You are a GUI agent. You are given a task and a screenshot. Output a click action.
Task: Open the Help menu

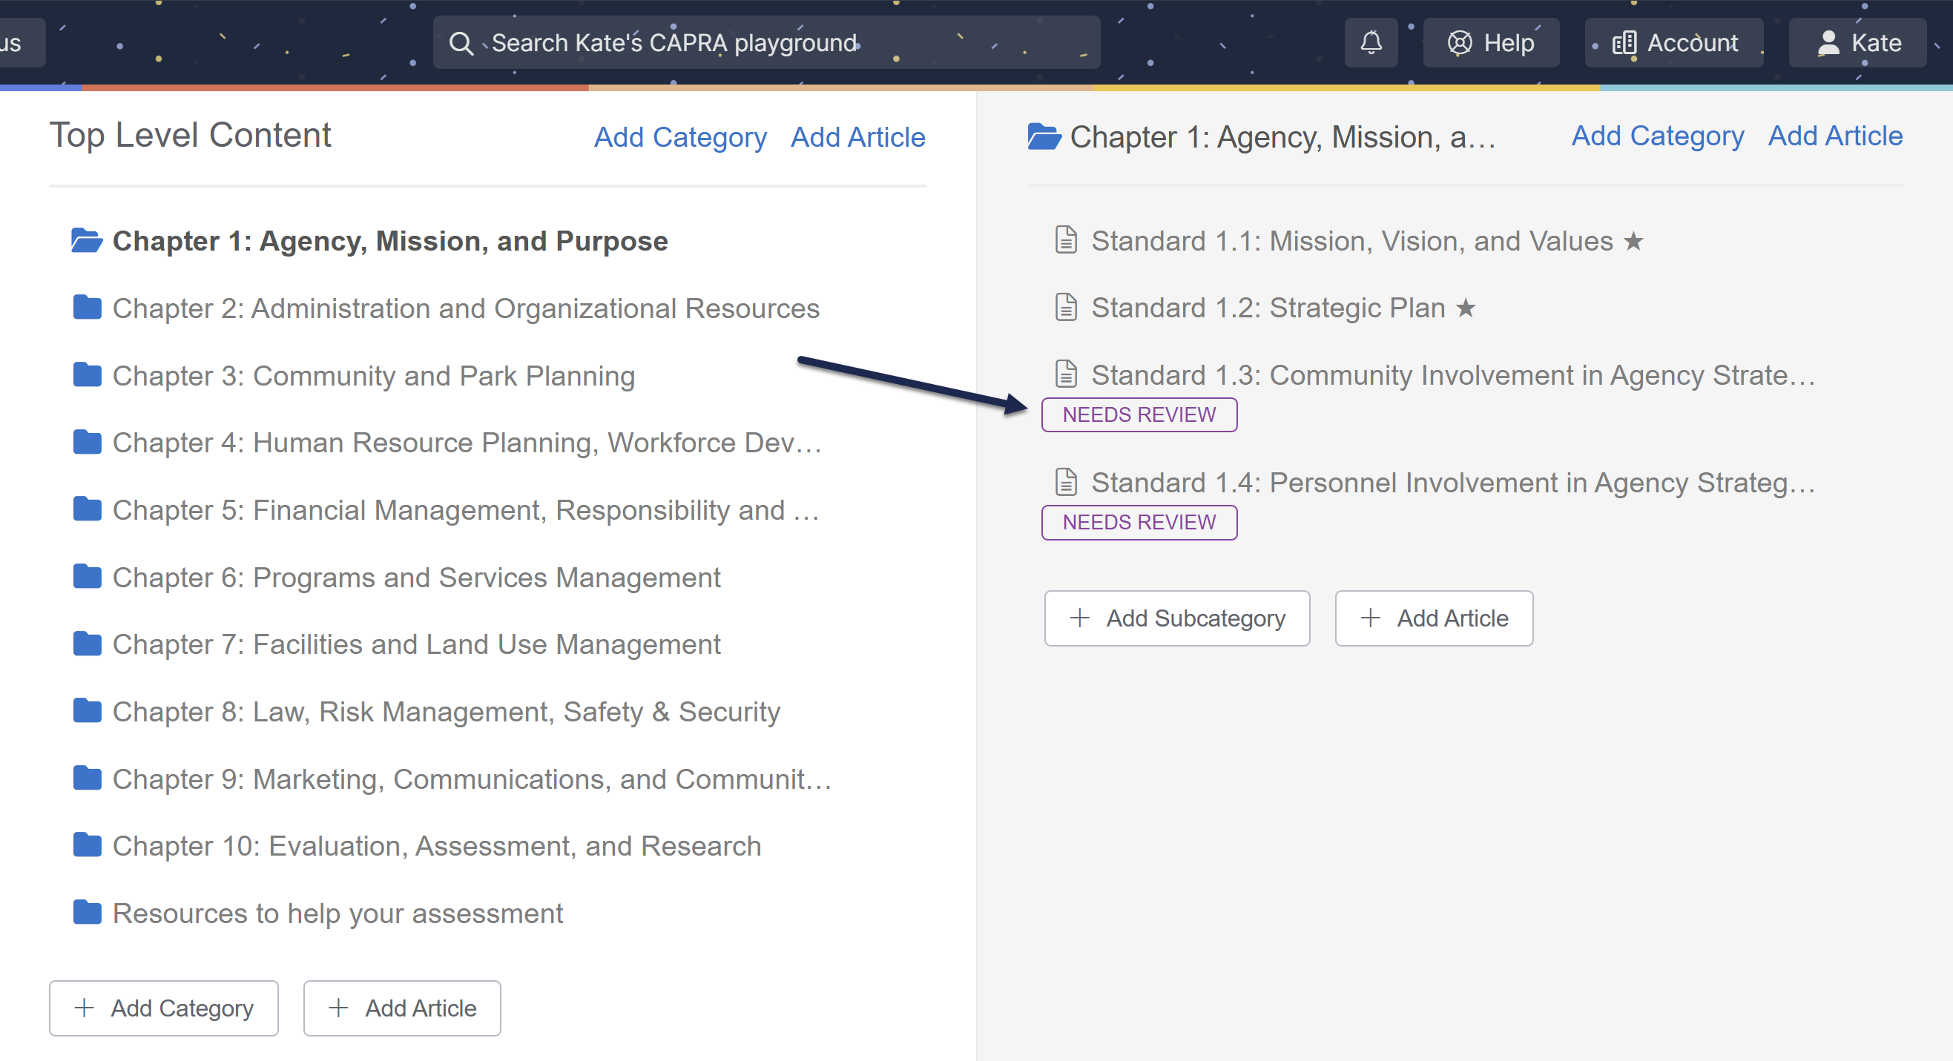pyautogui.click(x=1491, y=42)
